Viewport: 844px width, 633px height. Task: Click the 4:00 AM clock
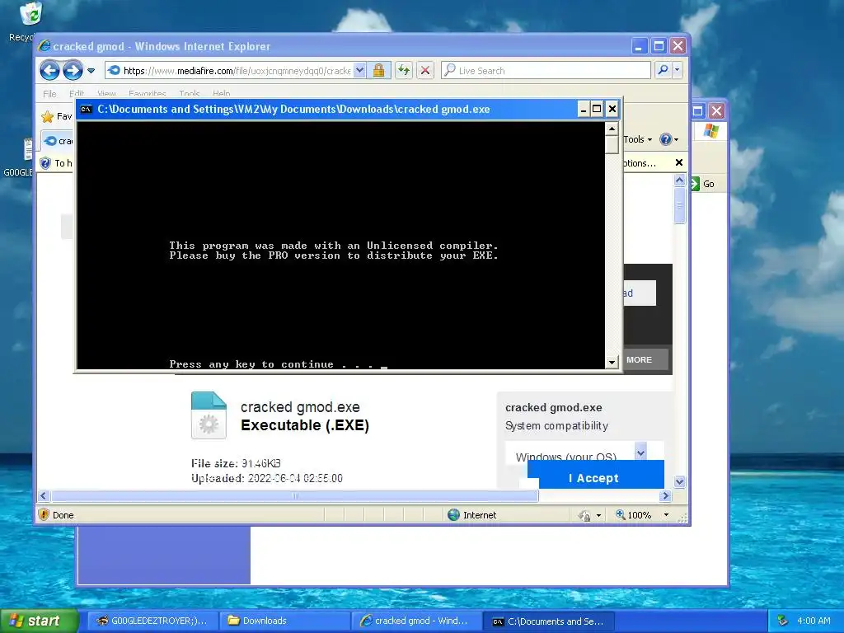tap(814, 621)
